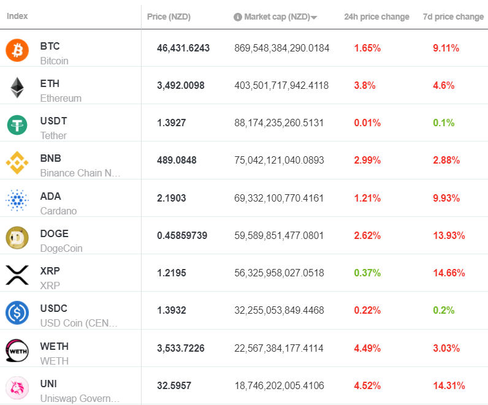
Task: Open the USDC ticker link
Action: tap(53, 308)
